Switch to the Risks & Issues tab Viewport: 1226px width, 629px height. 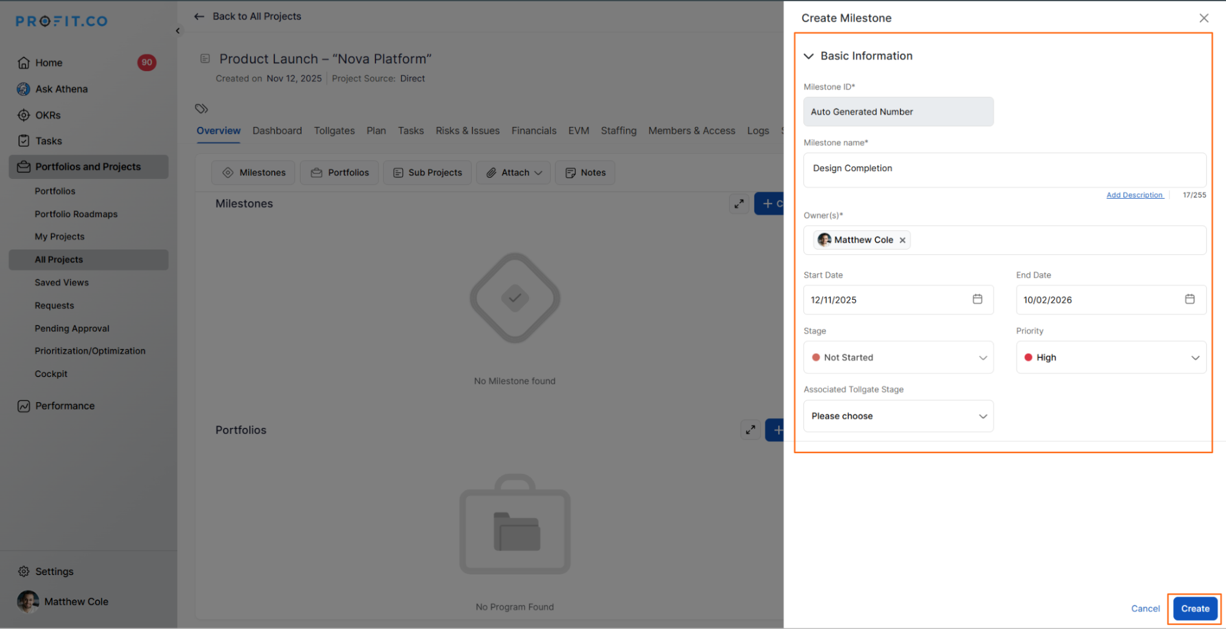(x=467, y=131)
